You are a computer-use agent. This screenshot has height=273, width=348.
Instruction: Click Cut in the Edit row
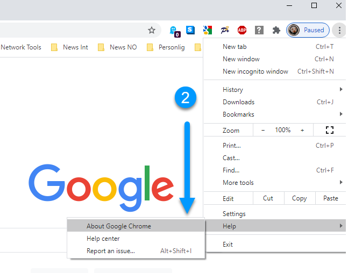268,198
